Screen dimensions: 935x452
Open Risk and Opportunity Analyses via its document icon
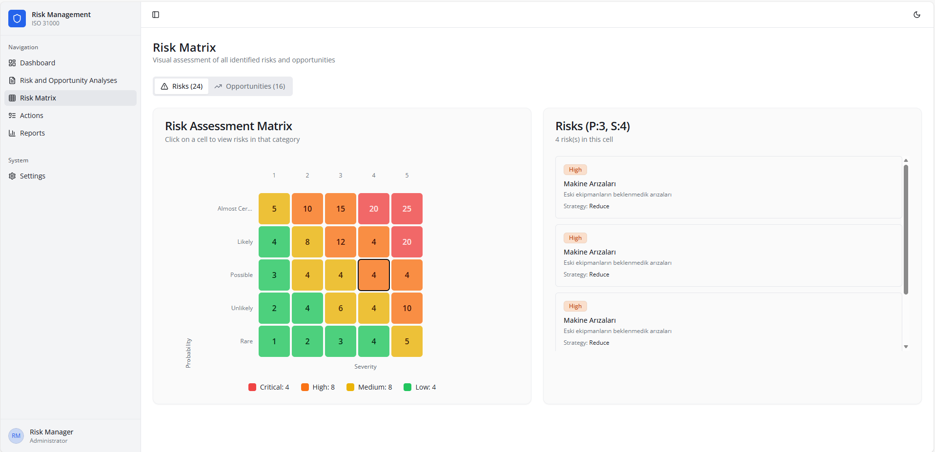[x=12, y=80]
